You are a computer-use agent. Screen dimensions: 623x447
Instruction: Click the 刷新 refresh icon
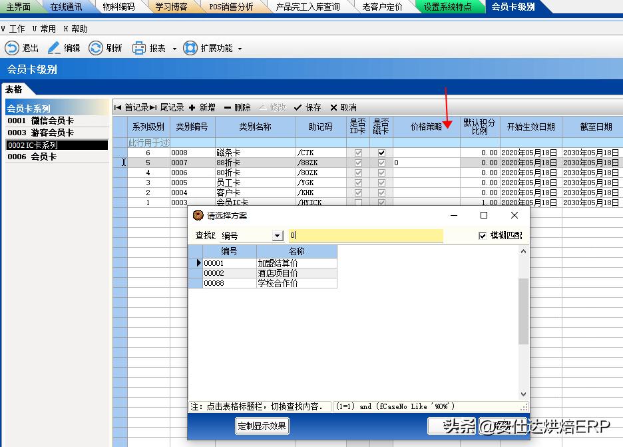97,48
